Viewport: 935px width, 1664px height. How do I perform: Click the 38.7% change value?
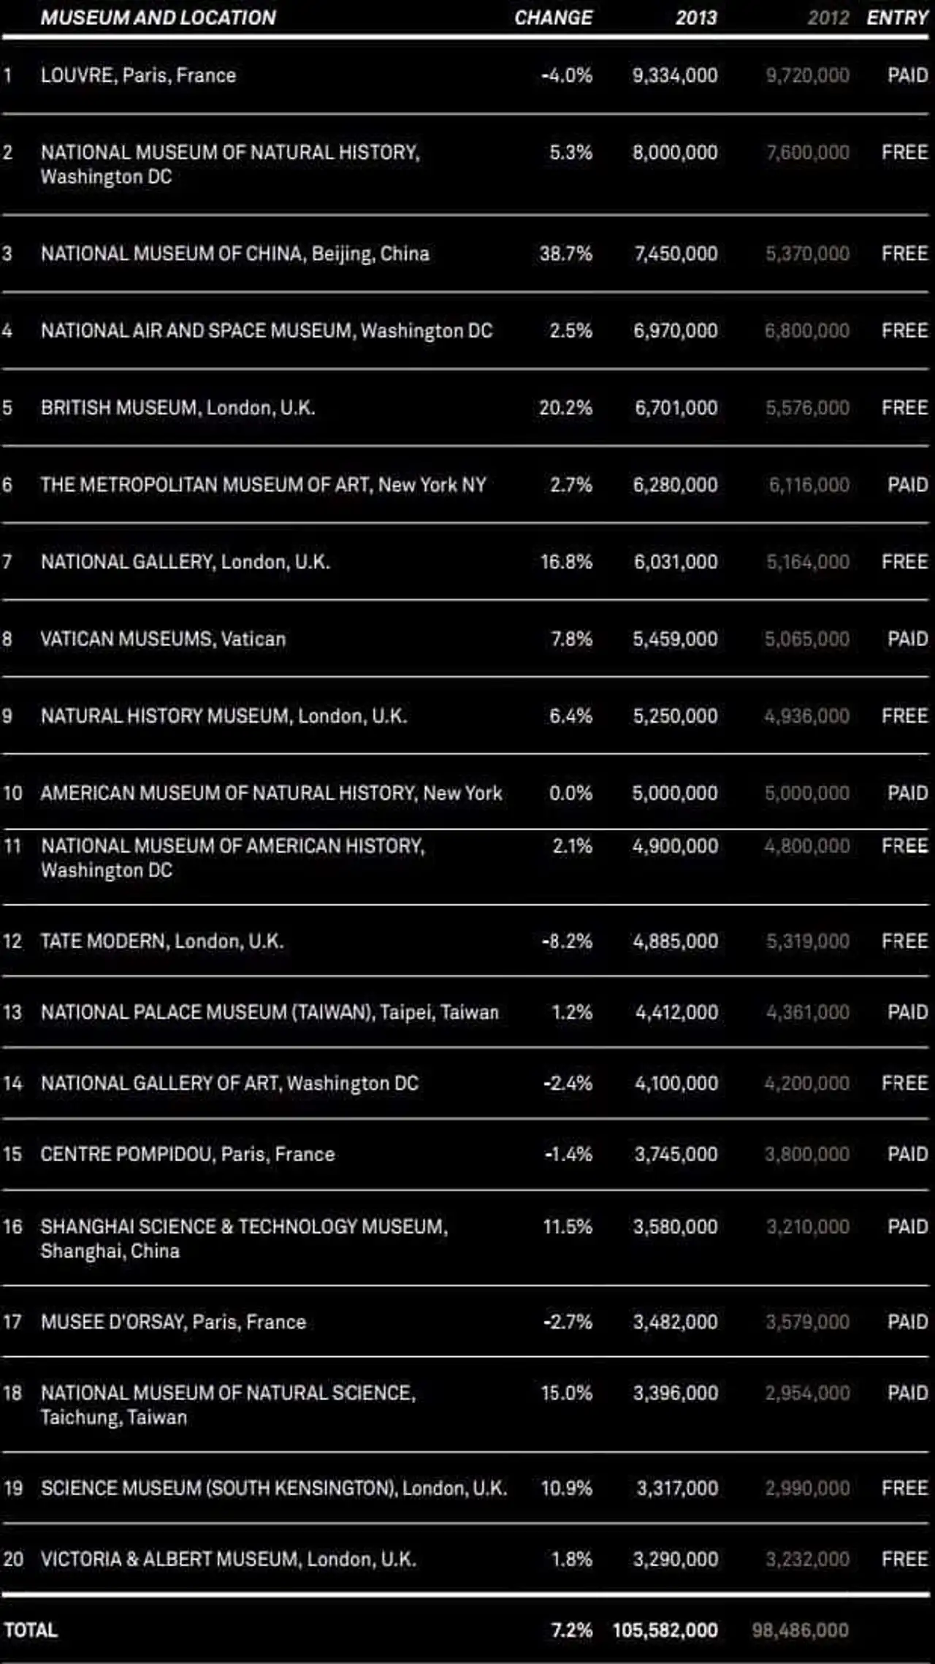click(566, 254)
